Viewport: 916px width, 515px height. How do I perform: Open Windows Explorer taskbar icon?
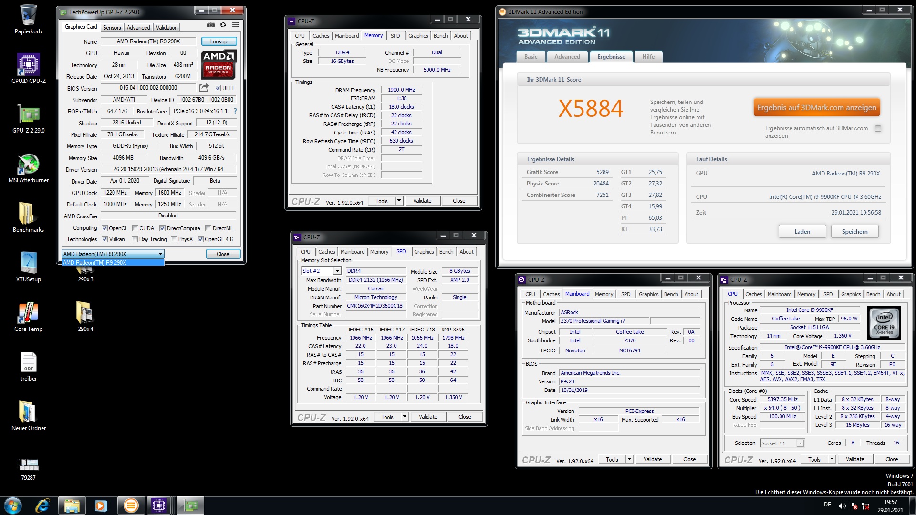[x=72, y=505]
